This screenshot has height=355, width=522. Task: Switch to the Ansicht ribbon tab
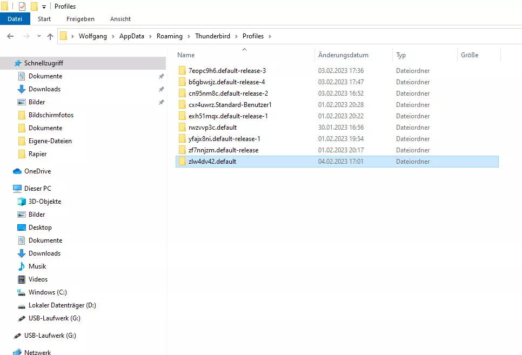pos(121,19)
